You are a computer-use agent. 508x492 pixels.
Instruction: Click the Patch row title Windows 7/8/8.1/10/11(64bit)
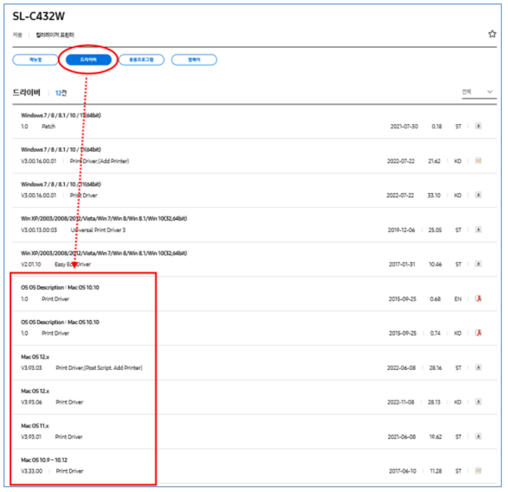click(x=61, y=115)
